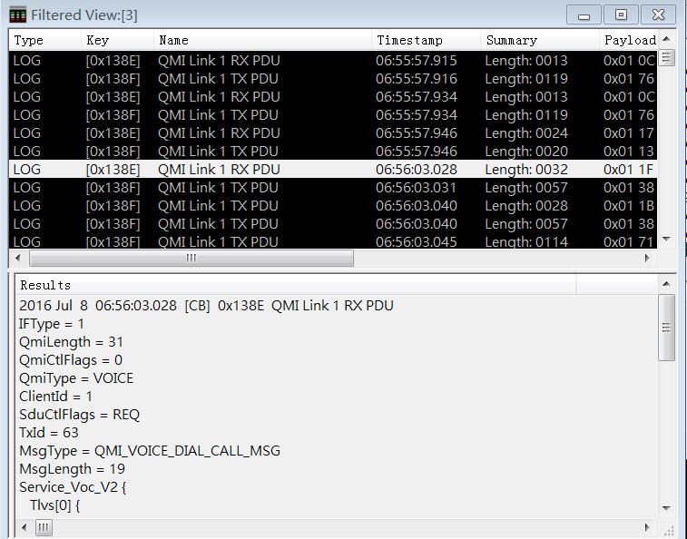Select log row with timestamp 06:56:03.031
The width and height of the screenshot is (687, 539).
(x=333, y=188)
